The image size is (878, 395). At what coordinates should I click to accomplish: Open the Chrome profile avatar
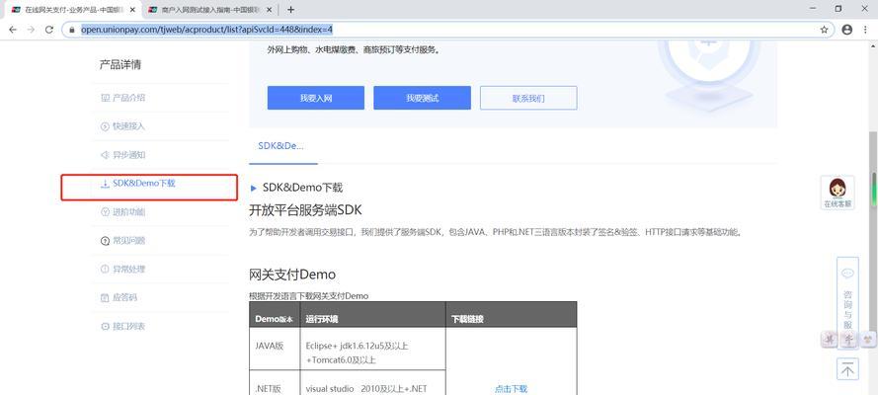point(846,30)
